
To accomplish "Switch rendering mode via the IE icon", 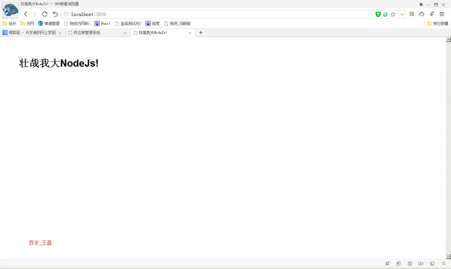I will click(385, 14).
